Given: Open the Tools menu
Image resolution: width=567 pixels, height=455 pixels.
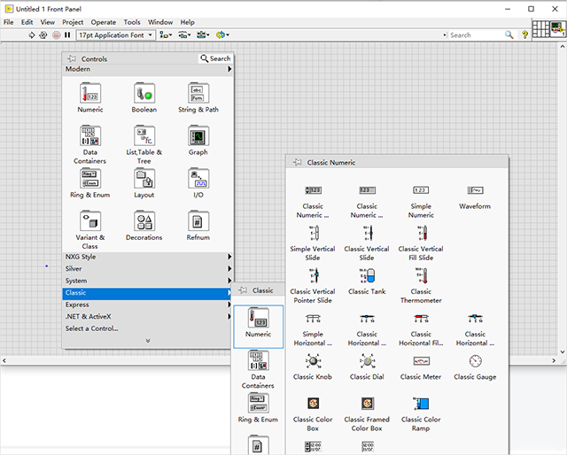Looking at the screenshot, I should click(x=132, y=22).
